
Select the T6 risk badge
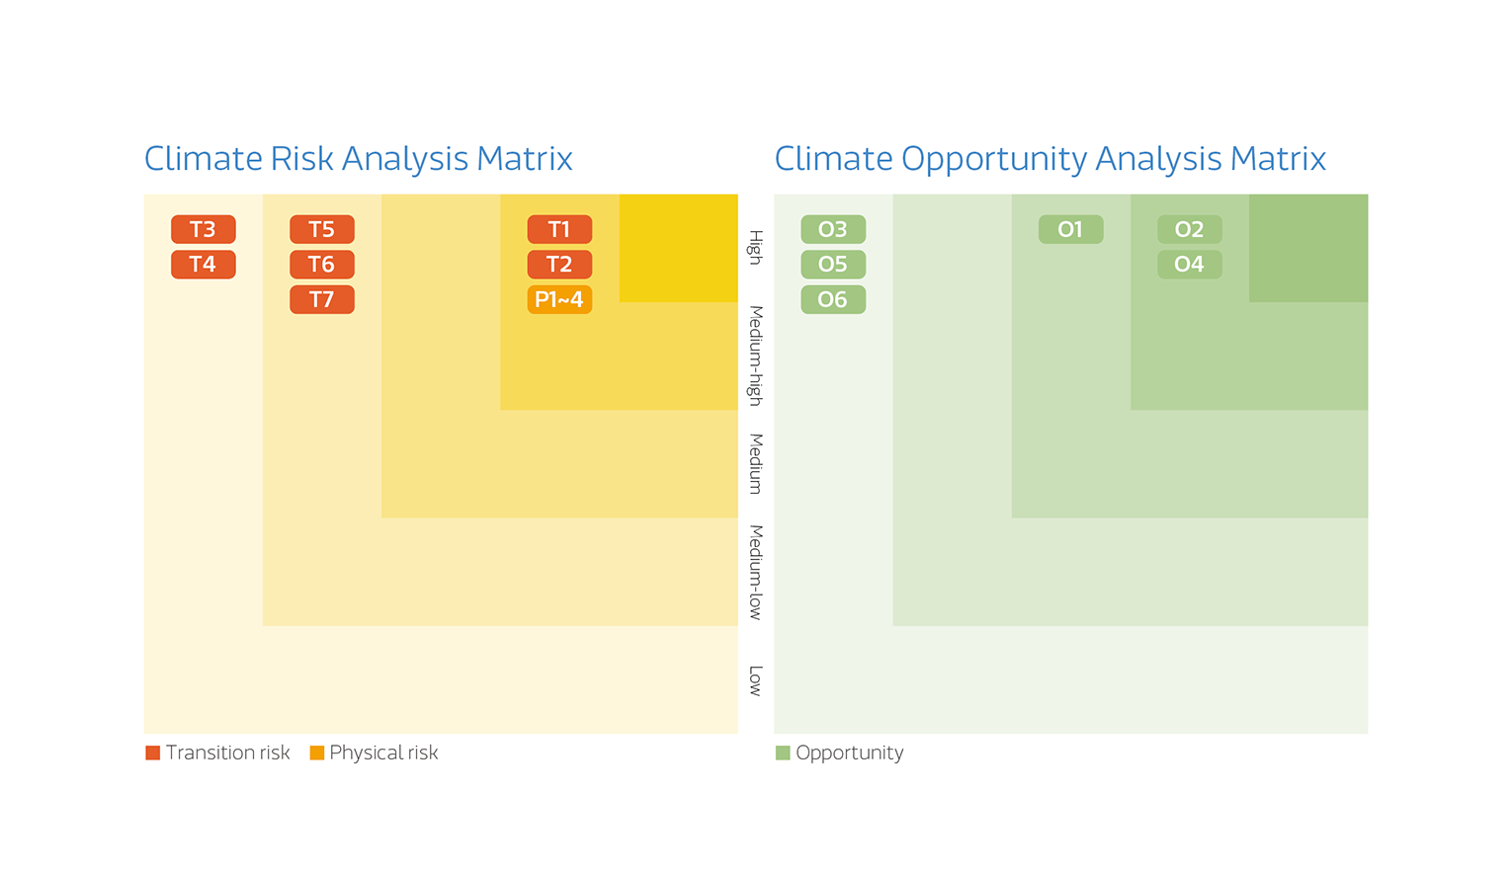[x=321, y=265]
